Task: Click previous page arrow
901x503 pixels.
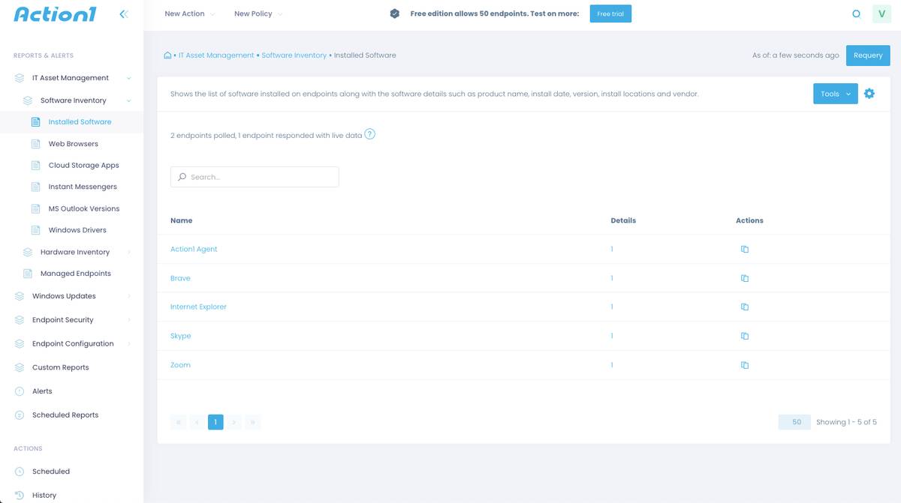Action: [x=197, y=422]
